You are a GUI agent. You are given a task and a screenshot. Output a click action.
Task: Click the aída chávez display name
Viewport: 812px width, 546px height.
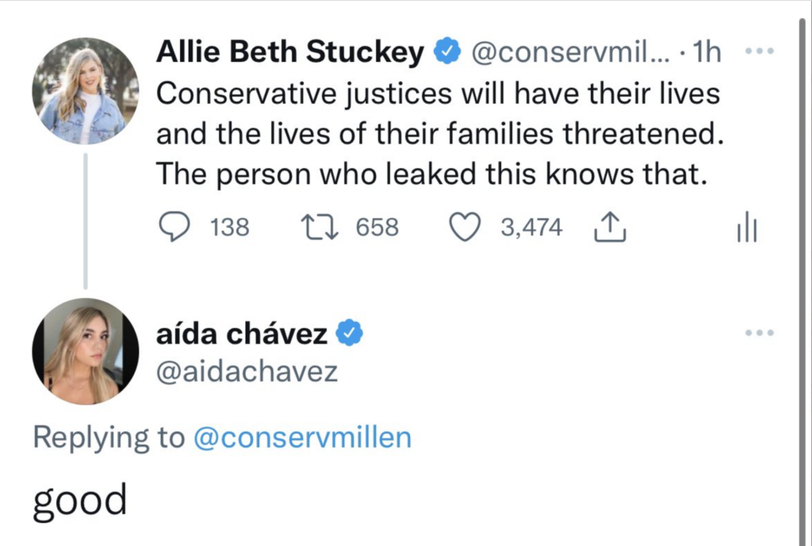[242, 334]
